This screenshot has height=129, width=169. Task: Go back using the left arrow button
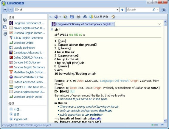[x=5, y=10]
